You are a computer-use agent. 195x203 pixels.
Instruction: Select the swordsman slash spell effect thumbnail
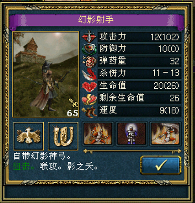coord(165,134)
